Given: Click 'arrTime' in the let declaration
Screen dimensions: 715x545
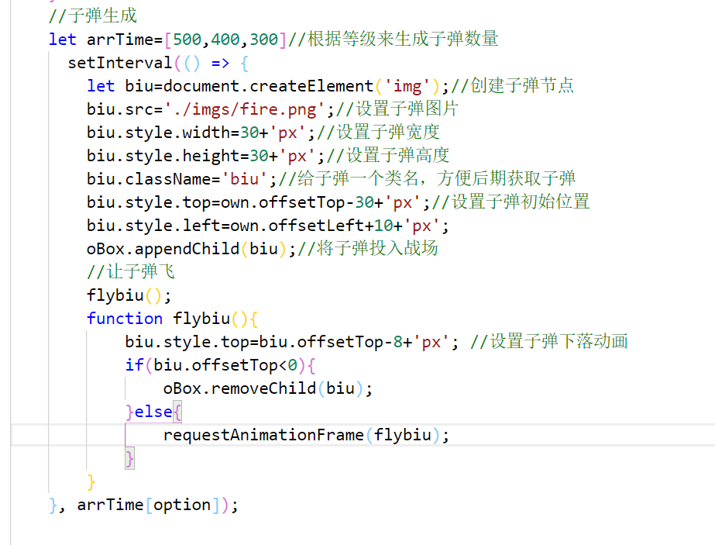Looking at the screenshot, I should coord(120,40).
